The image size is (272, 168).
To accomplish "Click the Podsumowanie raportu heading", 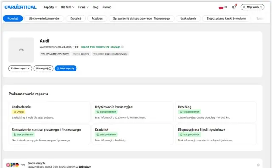I will coord(28,94).
